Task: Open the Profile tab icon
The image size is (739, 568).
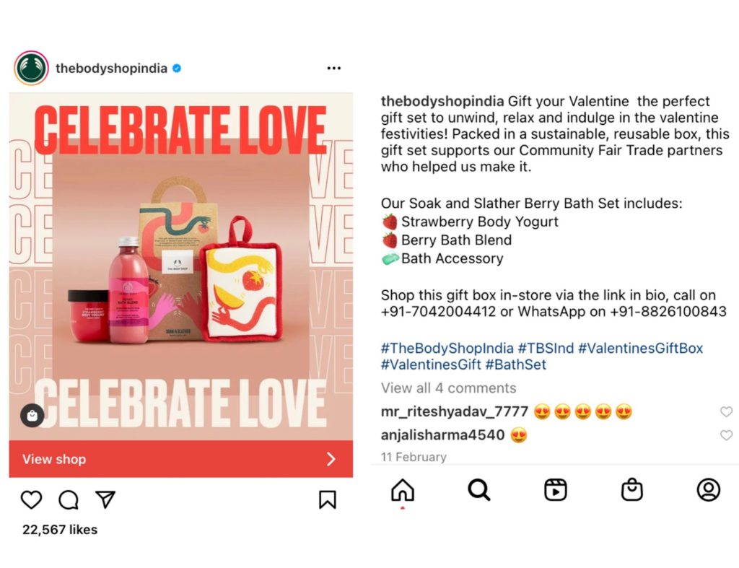Action: pos(708,490)
